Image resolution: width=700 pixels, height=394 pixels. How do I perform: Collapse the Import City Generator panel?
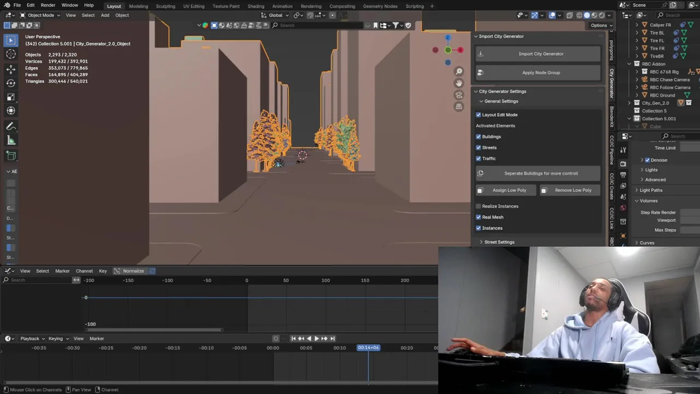476,37
